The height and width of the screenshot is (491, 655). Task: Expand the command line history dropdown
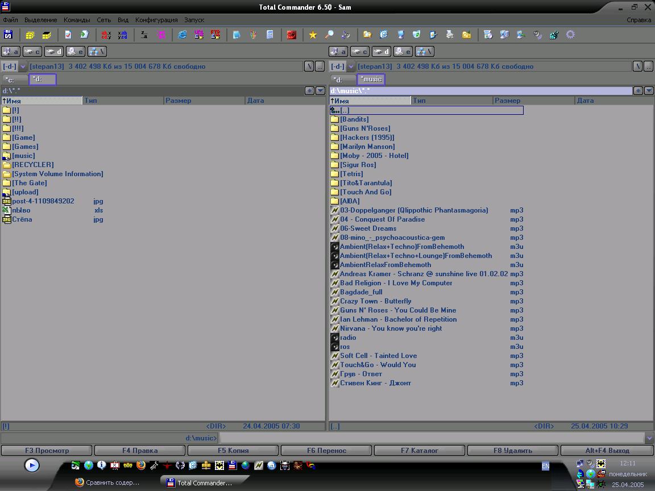pyautogui.click(x=649, y=438)
